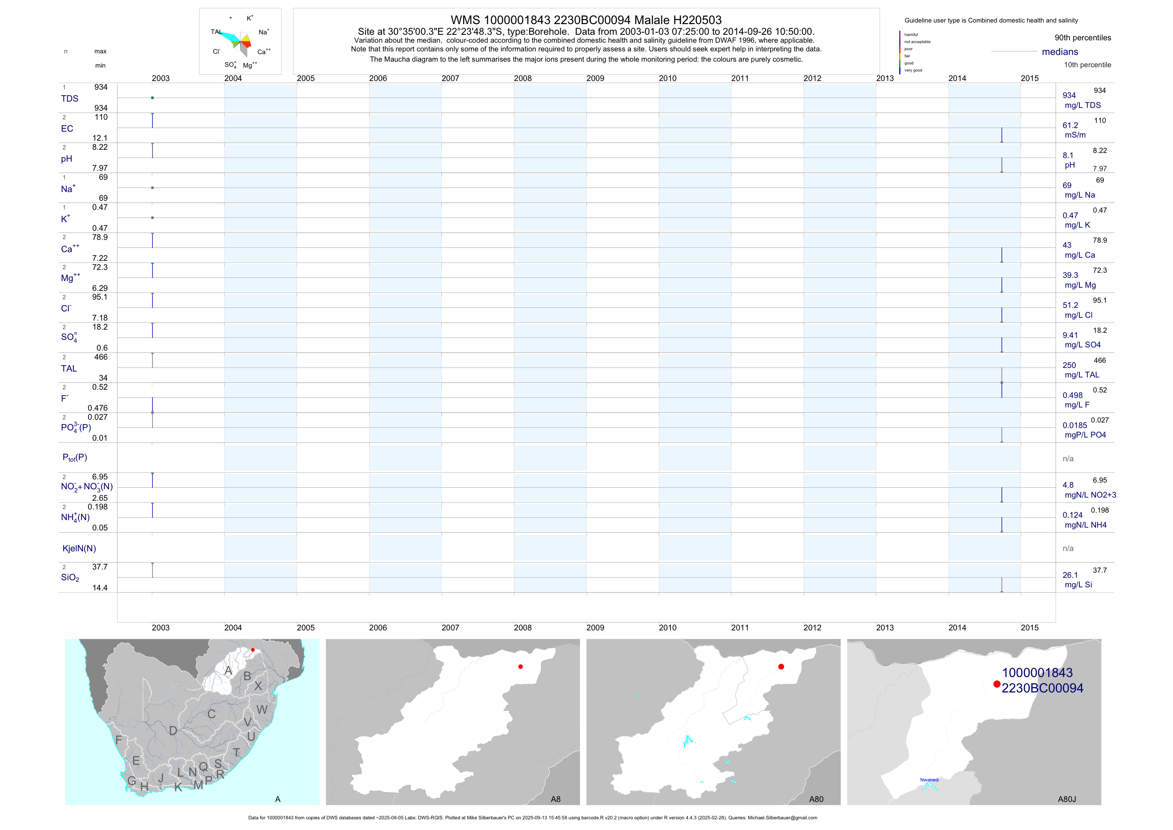Select the TAL parameter row label
The image size is (1173, 830).
tap(69, 368)
